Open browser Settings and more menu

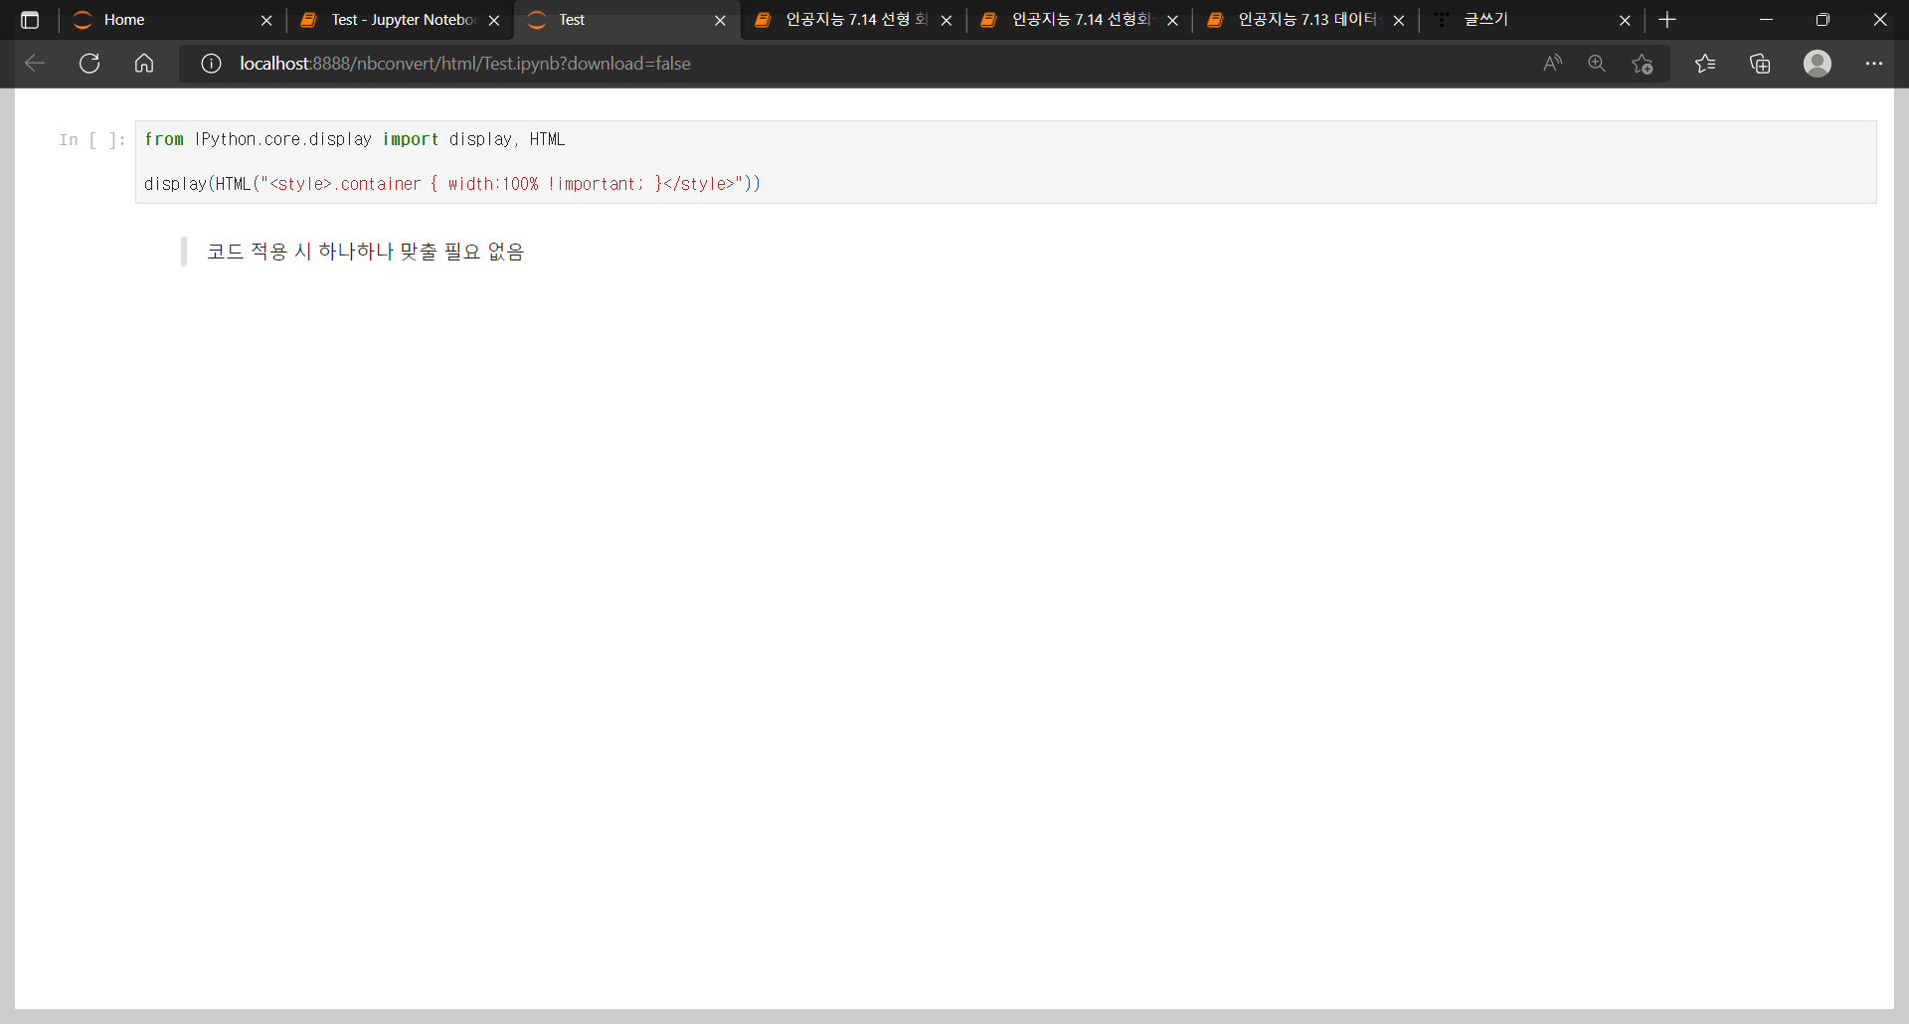pos(1874,64)
